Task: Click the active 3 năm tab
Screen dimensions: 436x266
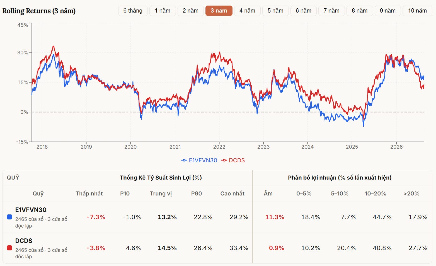Action: point(219,11)
